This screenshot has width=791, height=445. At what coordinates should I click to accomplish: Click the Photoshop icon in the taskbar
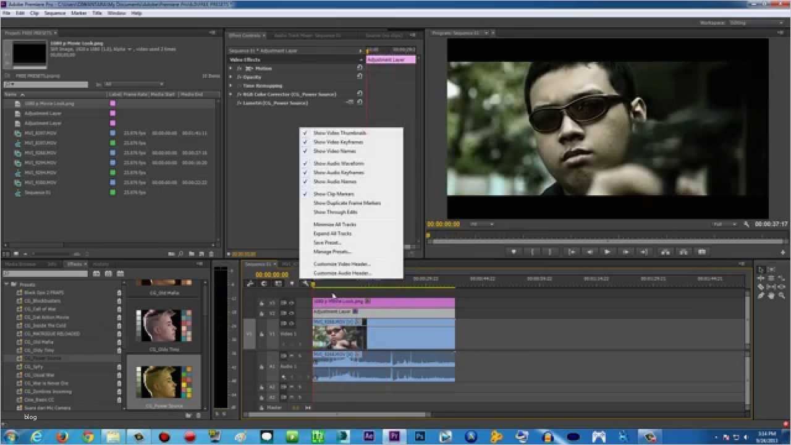point(420,436)
